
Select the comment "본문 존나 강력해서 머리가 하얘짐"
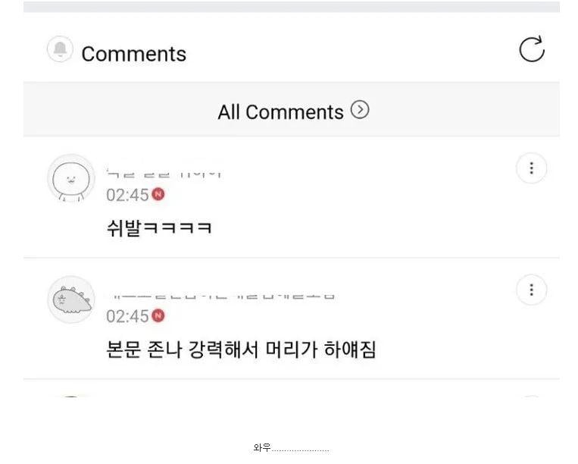241,350
